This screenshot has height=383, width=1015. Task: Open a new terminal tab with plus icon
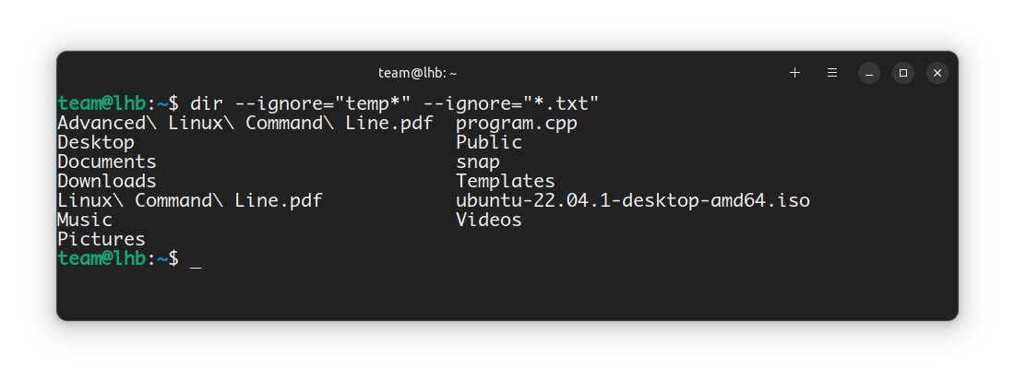click(795, 73)
